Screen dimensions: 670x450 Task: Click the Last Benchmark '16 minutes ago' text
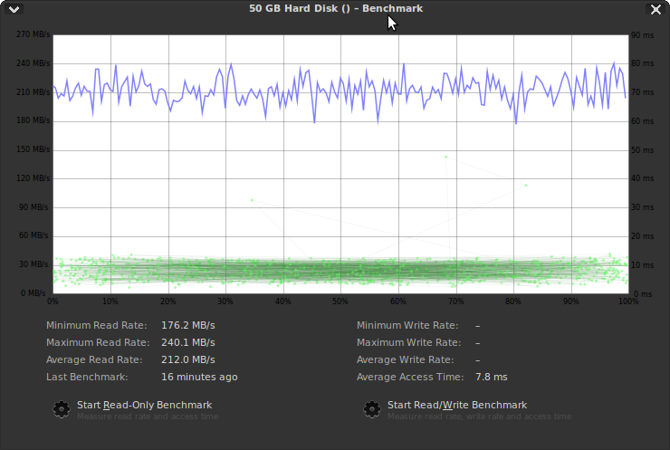pyautogui.click(x=198, y=377)
